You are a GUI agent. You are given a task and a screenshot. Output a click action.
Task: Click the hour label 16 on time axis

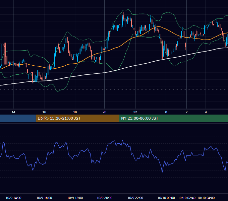44,112
